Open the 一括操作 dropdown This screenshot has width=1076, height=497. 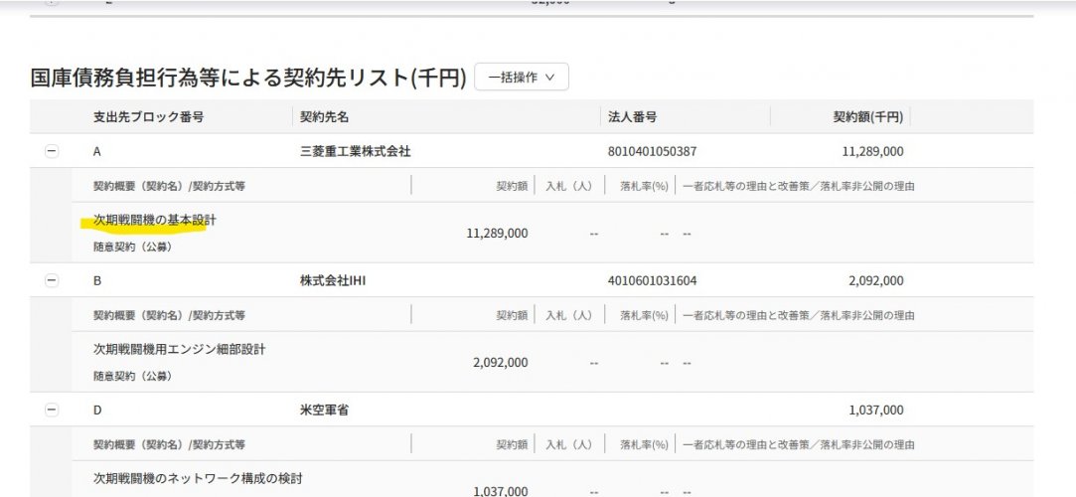pos(521,77)
